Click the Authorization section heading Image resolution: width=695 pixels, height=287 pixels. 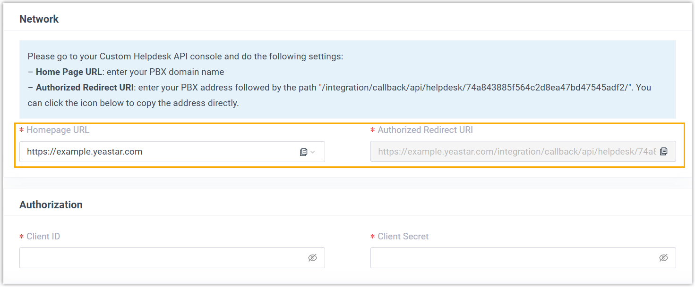[51, 205]
